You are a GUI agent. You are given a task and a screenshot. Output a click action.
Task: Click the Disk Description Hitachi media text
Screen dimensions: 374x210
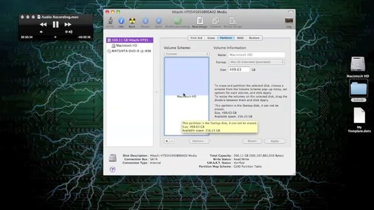(174, 156)
